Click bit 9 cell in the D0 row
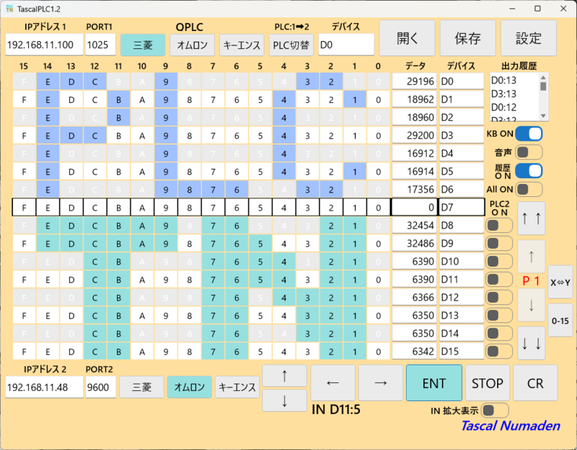The image size is (577, 450). (165, 81)
